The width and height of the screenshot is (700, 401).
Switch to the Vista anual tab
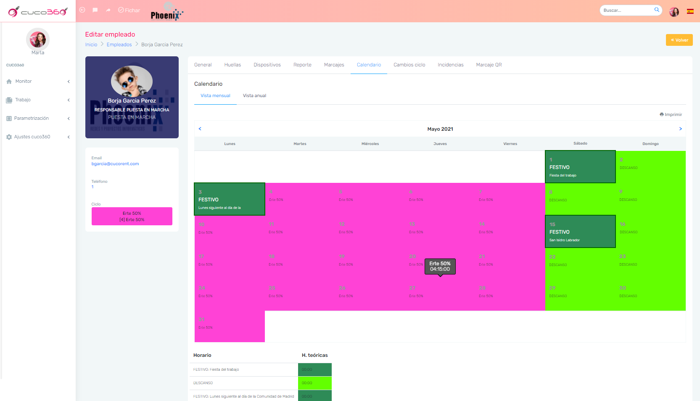pyautogui.click(x=254, y=95)
